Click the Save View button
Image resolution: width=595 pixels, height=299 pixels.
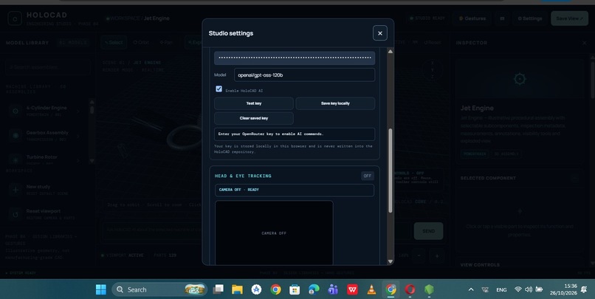[x=569, y=18]
